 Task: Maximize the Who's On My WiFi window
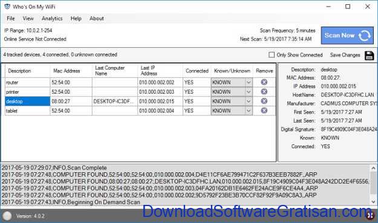pos(348,7)
